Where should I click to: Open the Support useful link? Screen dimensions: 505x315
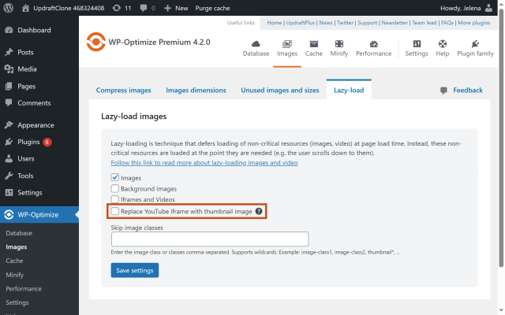click(367, 23)
